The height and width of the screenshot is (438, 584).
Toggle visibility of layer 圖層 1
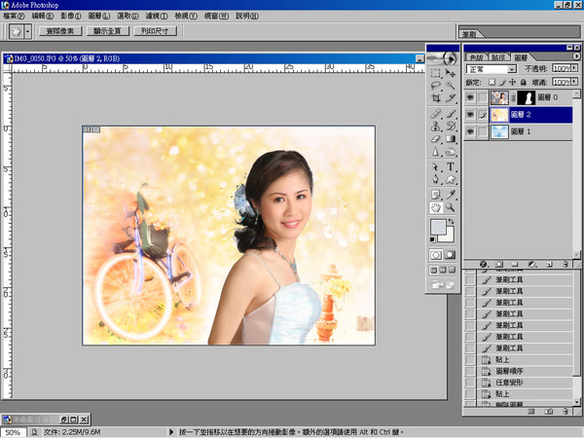click(x=472, y=131)
